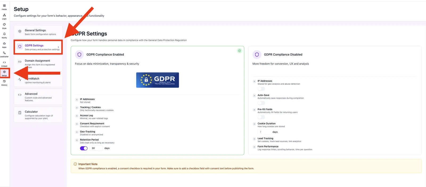This screenshot has width=426, height=187.
Task: Open Domain Assignment menu item
Action: pyautogui.click(x=38, y=64)
